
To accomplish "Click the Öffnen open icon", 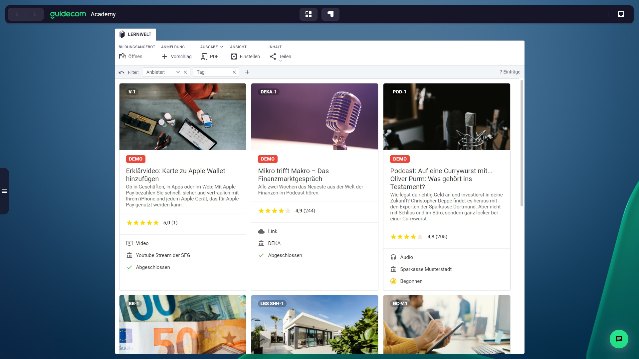I will click(122, 57).
